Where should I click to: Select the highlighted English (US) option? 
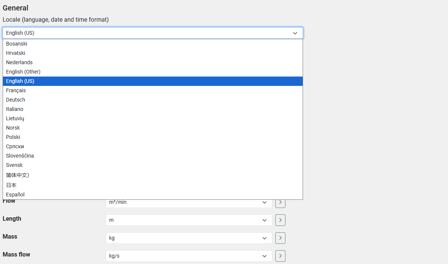(x=20, y=81)
